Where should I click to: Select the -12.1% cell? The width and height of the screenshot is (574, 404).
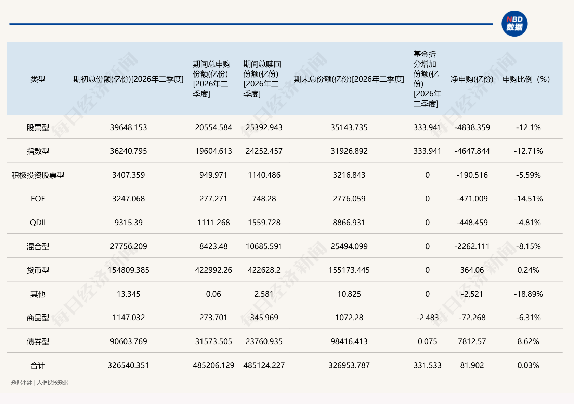pyautogui.click(x=529, y=127)
